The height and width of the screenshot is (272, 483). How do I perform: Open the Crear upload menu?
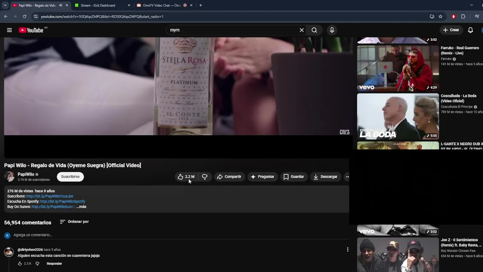(x=451, y=30)
